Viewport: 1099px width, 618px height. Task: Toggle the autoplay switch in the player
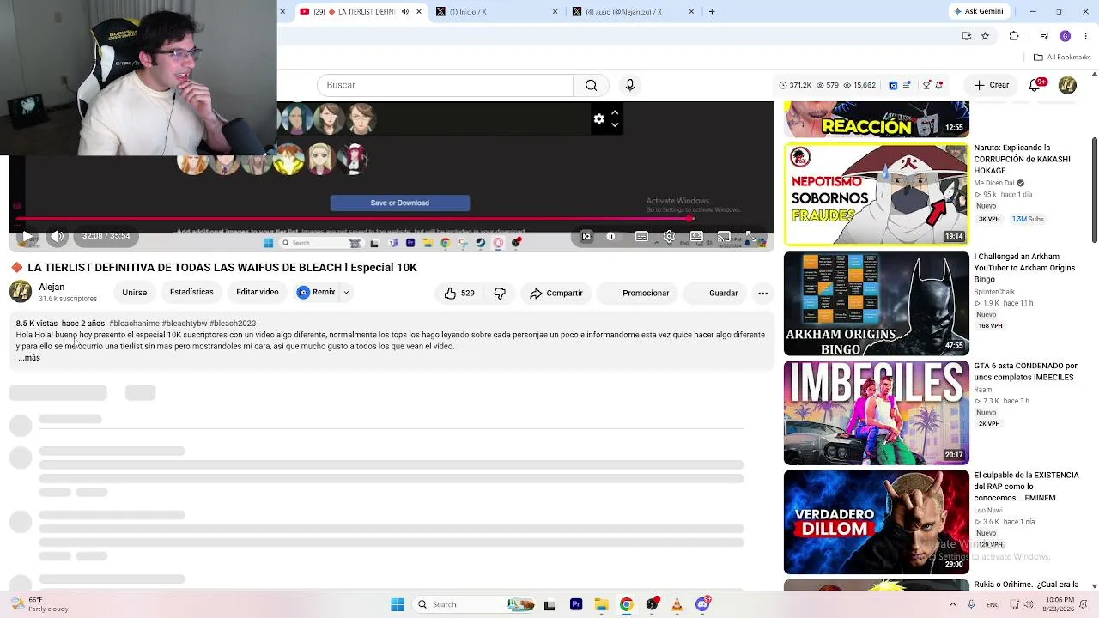coord(610,236)
